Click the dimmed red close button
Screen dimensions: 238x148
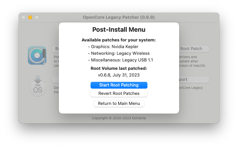click(23, 17)
